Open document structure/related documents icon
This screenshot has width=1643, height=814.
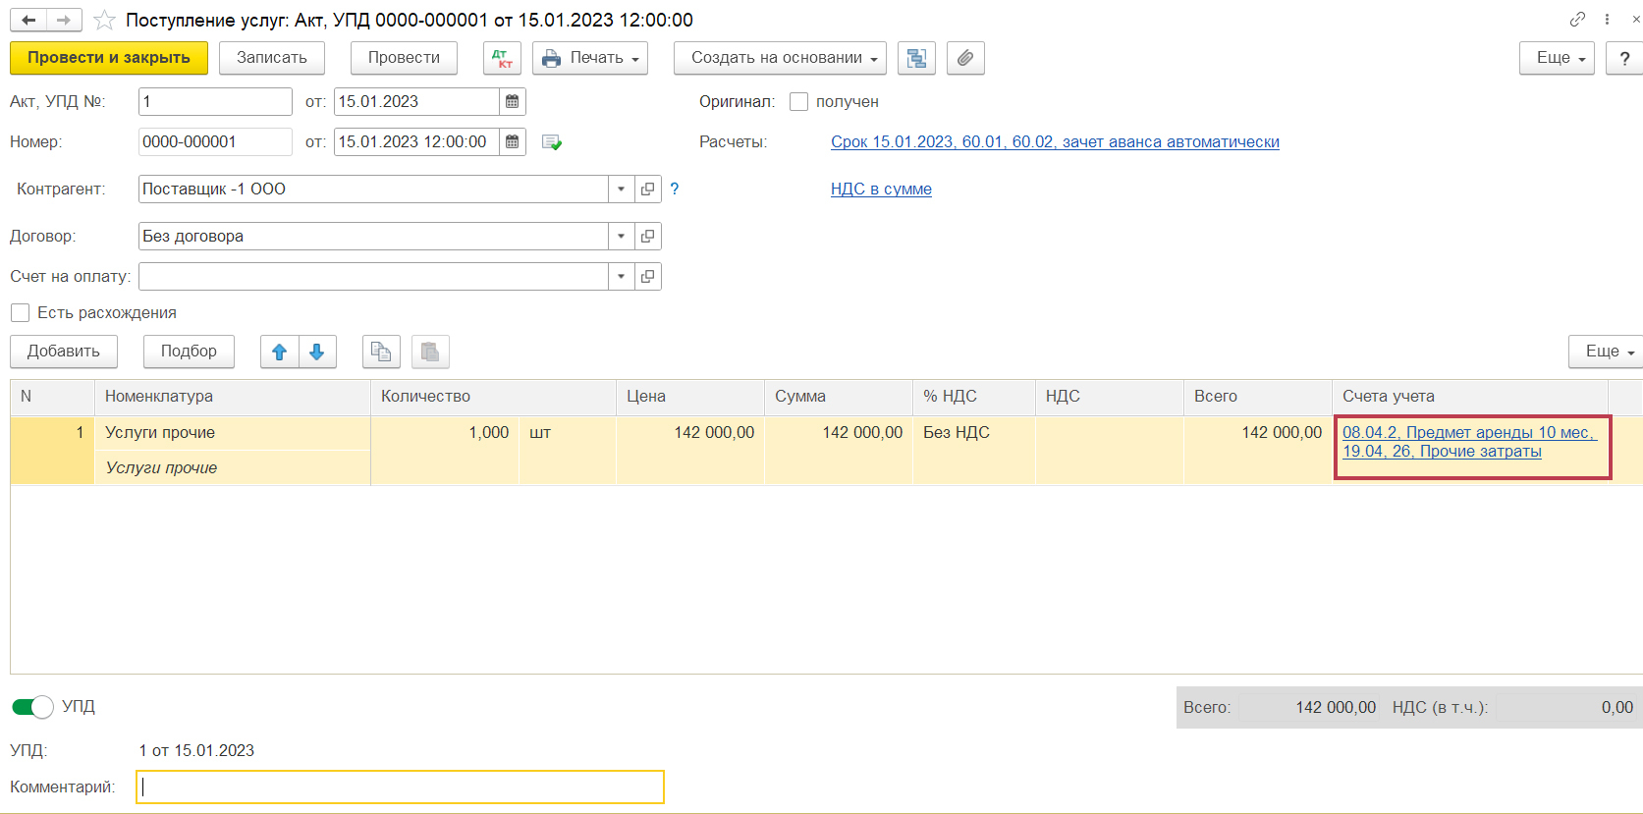click(916, 58)
